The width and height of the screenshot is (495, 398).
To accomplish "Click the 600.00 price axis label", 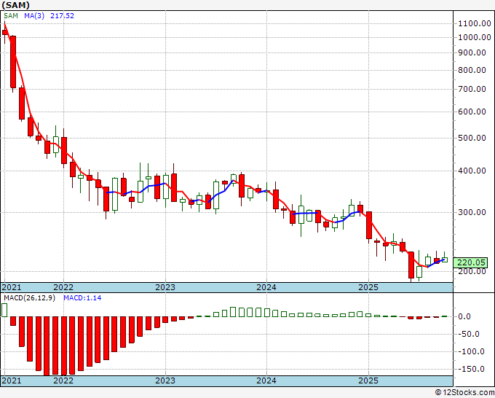I will [472, 112].
